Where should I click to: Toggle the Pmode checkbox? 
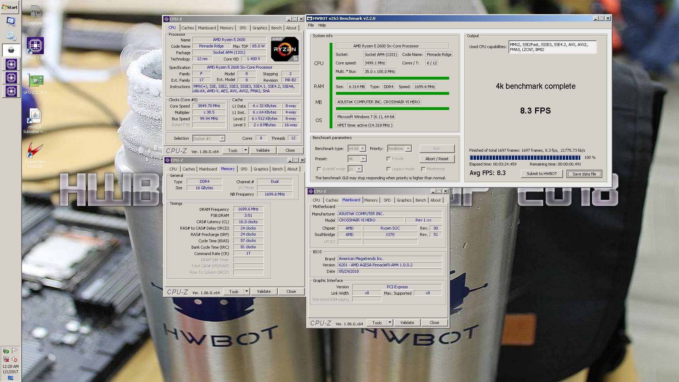tap(389, 159)
